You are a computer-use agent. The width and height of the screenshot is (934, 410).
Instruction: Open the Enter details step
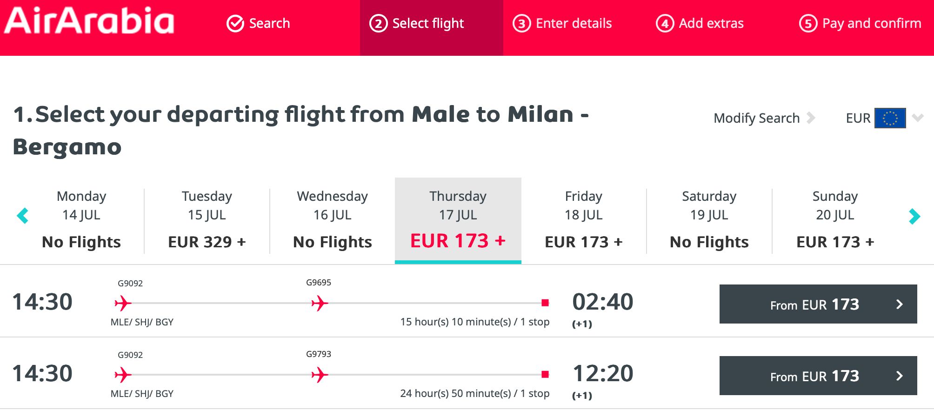[562, 23]
